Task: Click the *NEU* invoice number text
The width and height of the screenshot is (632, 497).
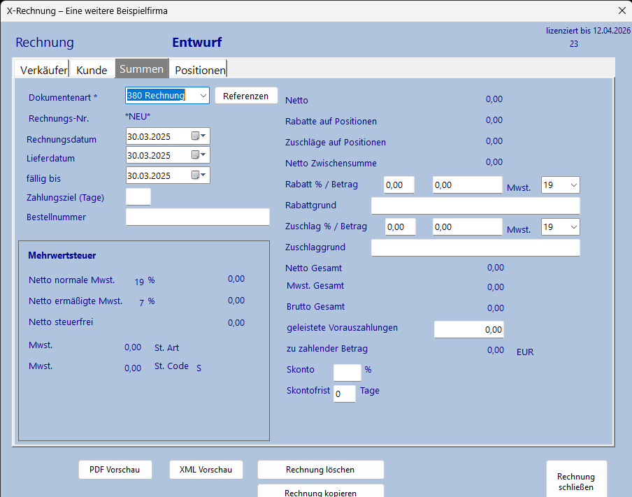Action: click(x=138, y=117)
